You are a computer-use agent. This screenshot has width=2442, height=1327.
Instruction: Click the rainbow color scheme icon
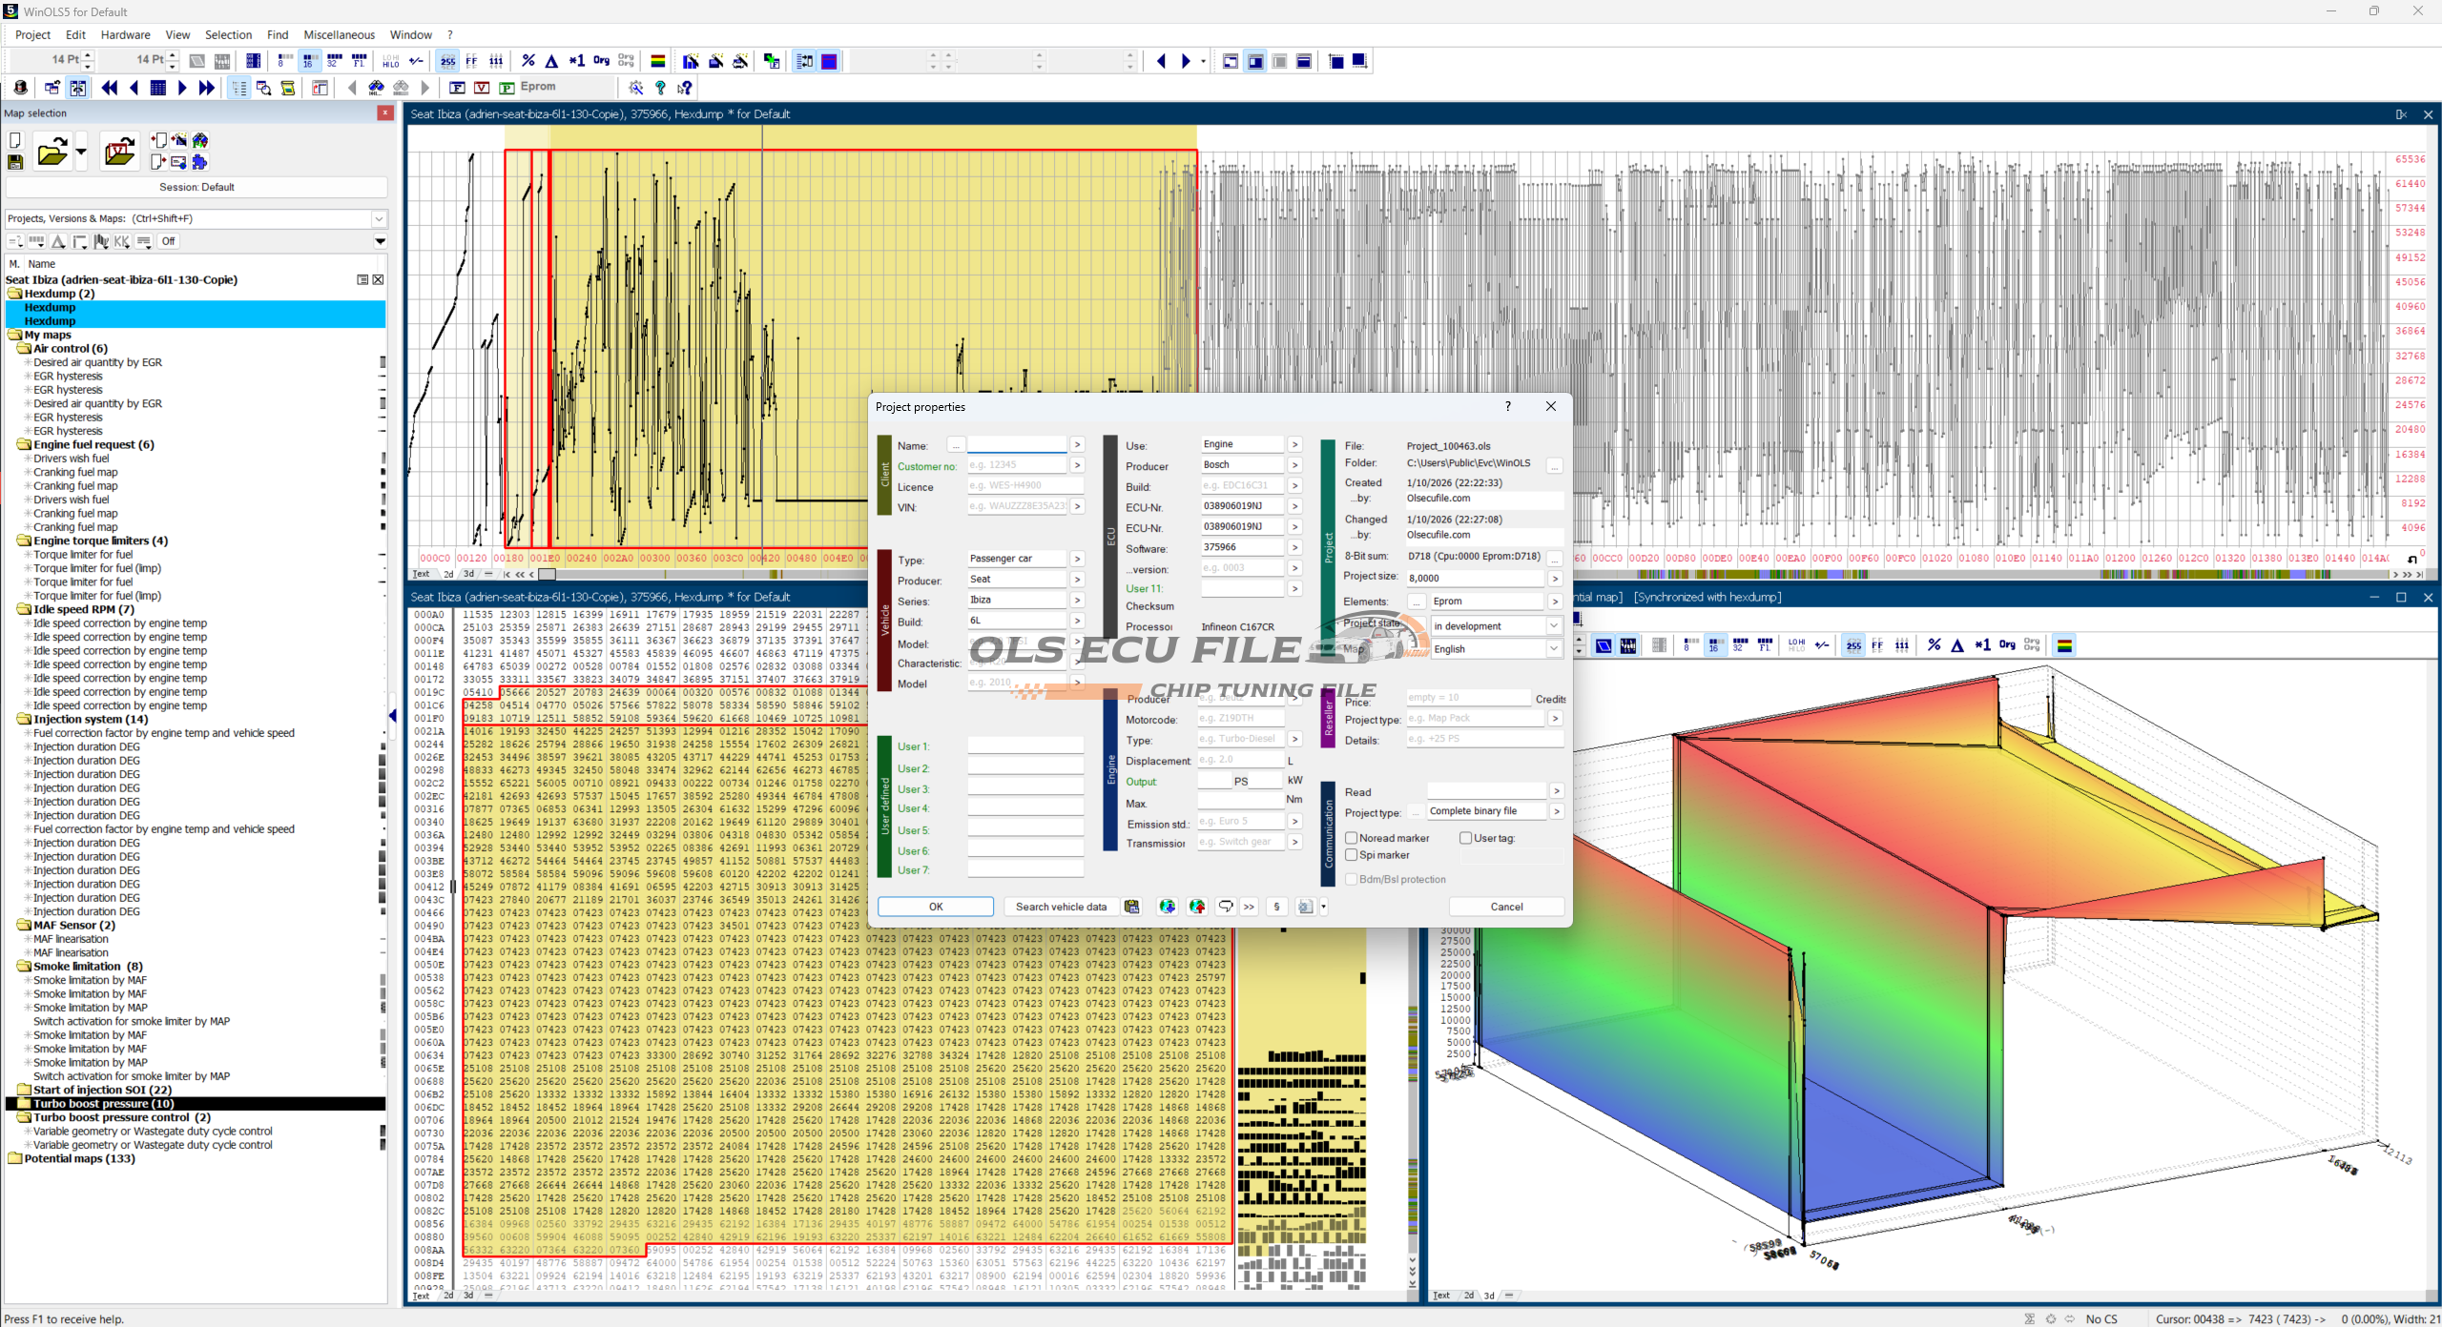(657, 61)
